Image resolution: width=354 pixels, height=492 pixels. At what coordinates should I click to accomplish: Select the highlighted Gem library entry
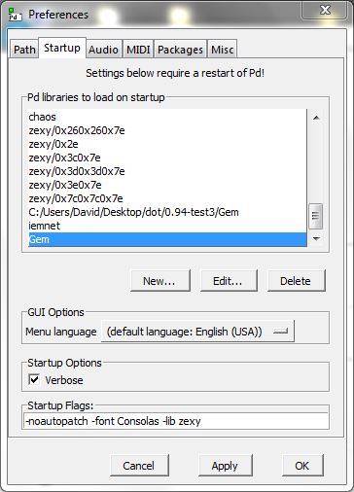(x=167, y=239)
